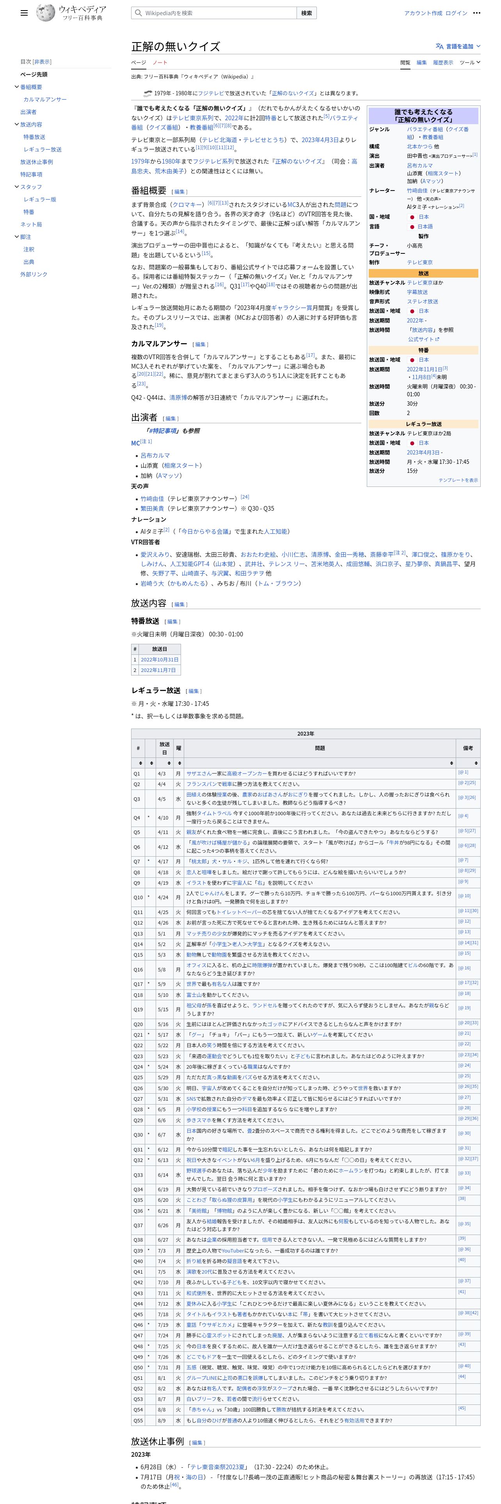Edit the 出演者 section
The width and height of the screenshot is (501, 1504).
(170, 419)
